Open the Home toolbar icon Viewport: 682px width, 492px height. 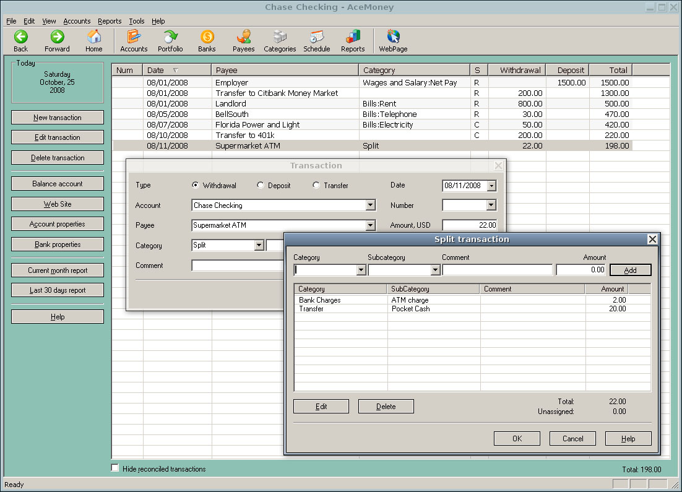[94, 41]
